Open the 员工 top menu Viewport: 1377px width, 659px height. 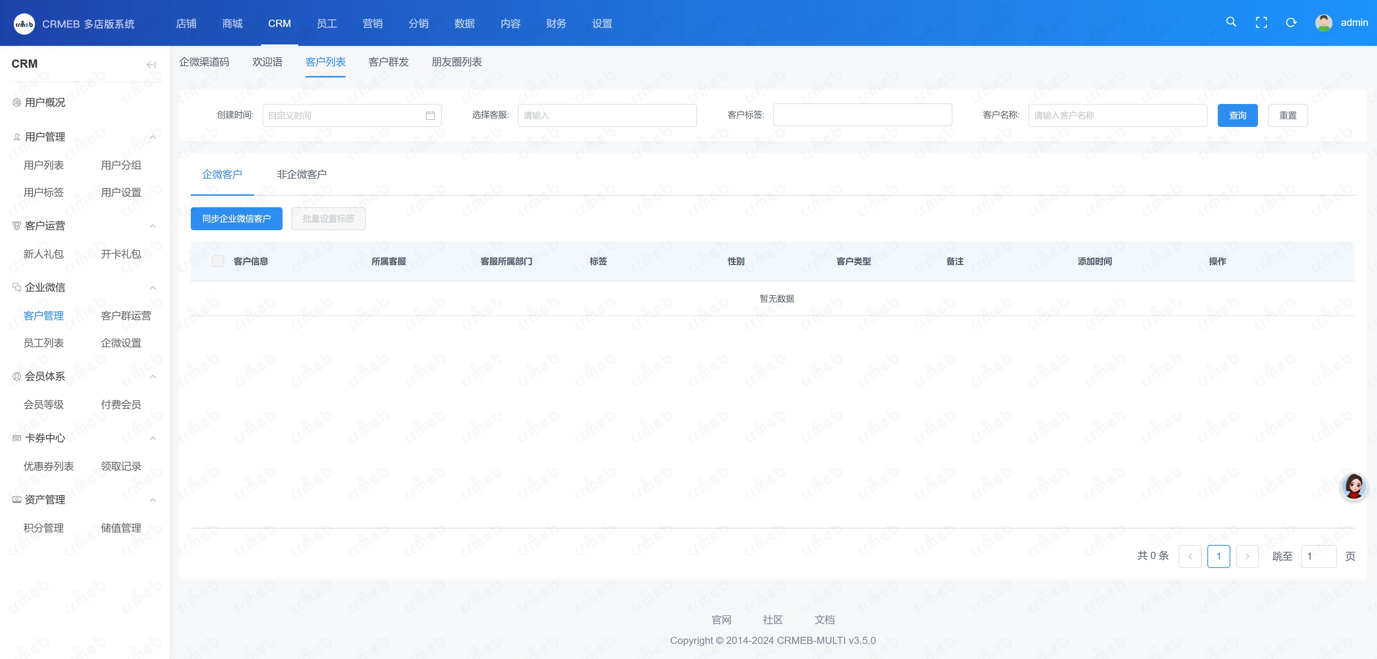(327, 24)
